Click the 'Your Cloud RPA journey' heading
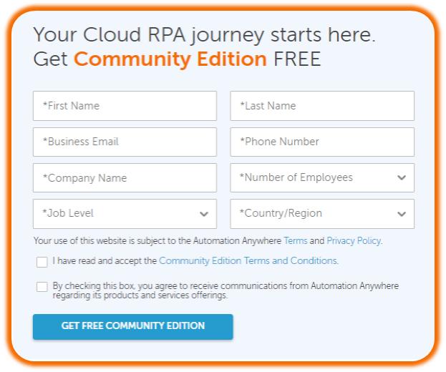 point(205,35)
